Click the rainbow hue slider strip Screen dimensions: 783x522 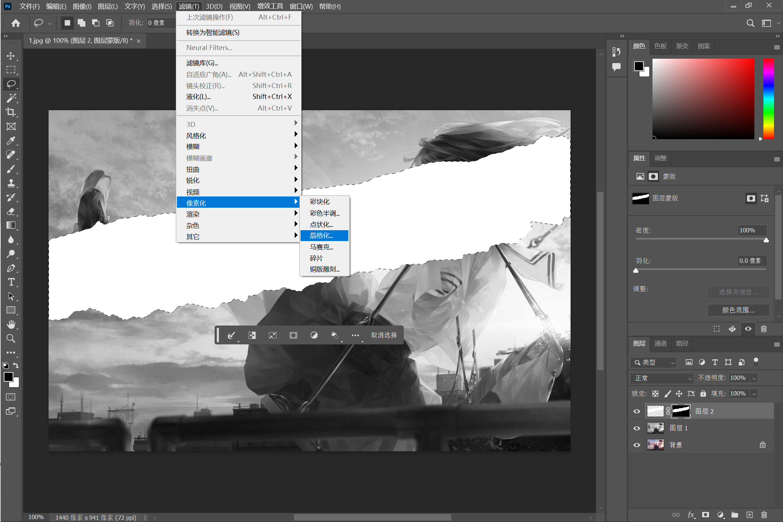[768, 99]
